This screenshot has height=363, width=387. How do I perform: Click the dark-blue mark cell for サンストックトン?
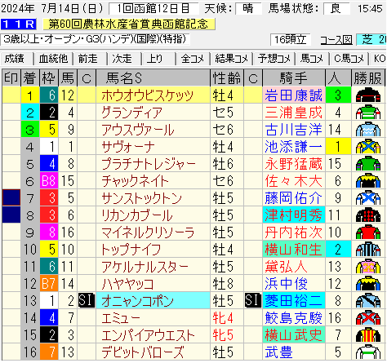tap(11, 197)
